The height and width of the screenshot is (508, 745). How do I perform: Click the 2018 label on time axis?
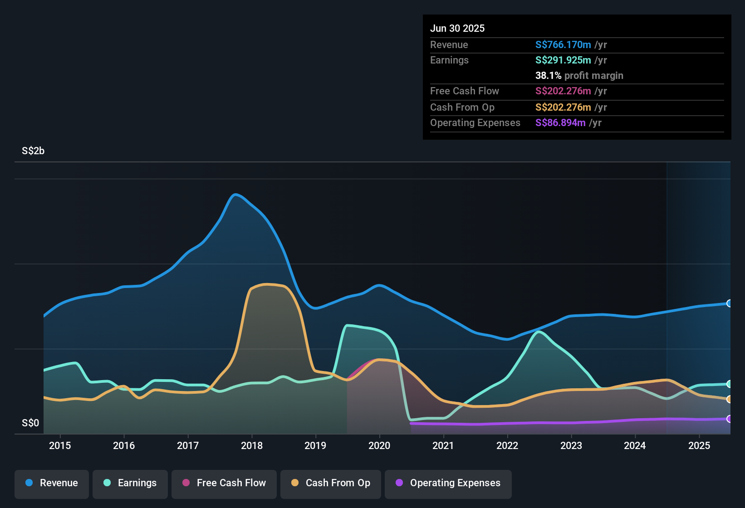click(x=252, y=445)
